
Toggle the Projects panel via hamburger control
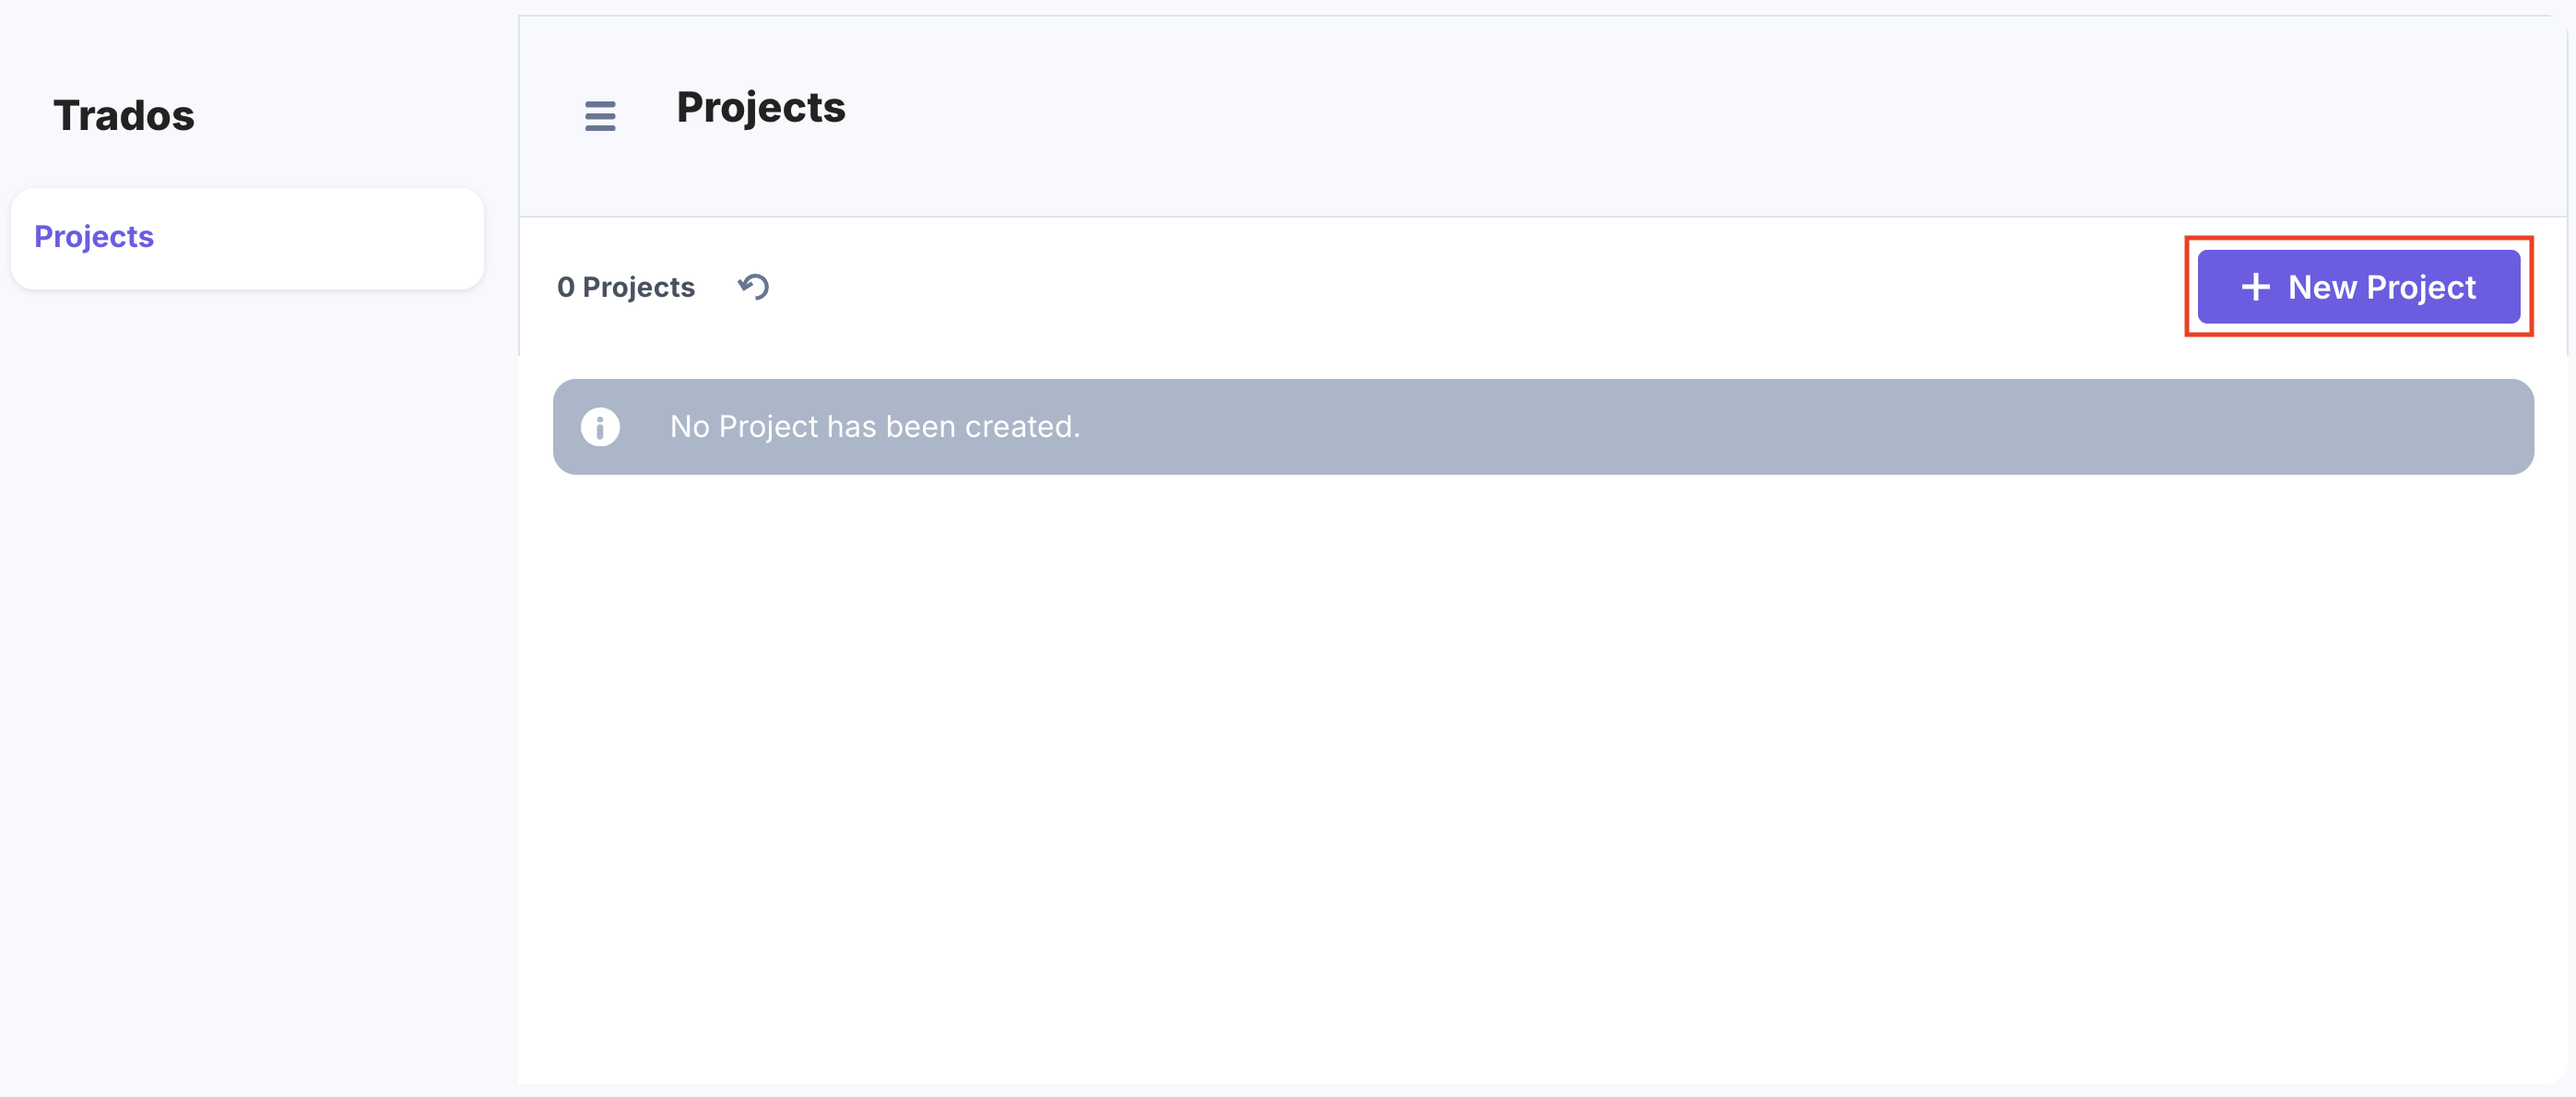[x=600, y=116]
